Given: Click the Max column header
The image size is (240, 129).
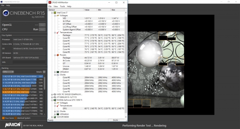Looking at the screenshot, I should pos(117,10).
